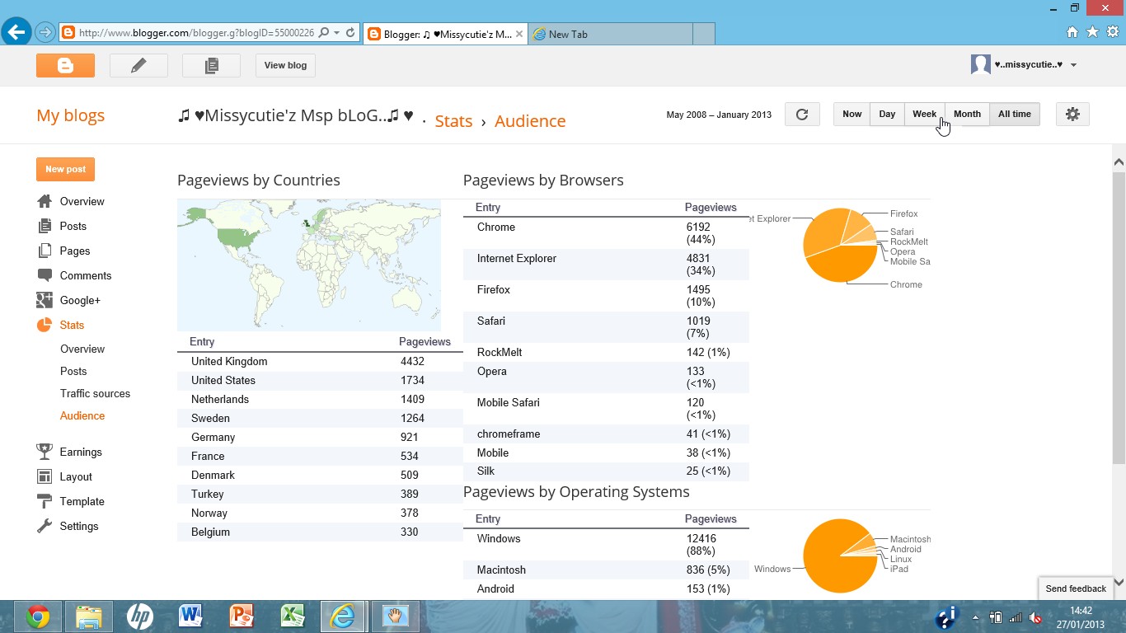This screenshot has height=633, width=1126.
Task: Select the All time range
Action: pyautogui.click(x=1015, y=115)
